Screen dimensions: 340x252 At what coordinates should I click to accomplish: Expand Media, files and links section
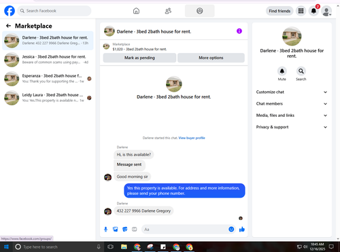tap(292, 115)
